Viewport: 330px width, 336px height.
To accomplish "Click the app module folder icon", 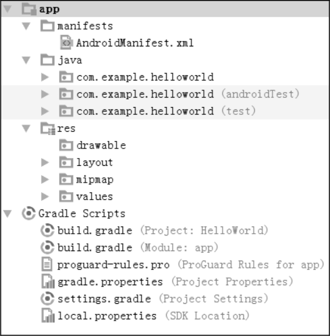I will click(29, 9).
